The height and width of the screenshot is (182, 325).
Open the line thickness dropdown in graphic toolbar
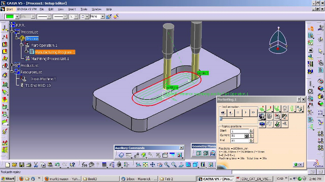click(49, 16)
